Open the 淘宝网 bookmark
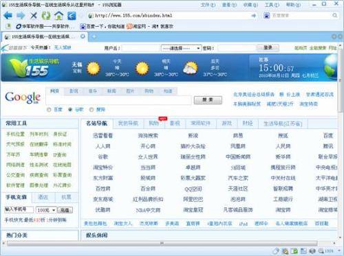Image resolution: width=344 pixels, height=256 pixels. (x=150, y=26)
